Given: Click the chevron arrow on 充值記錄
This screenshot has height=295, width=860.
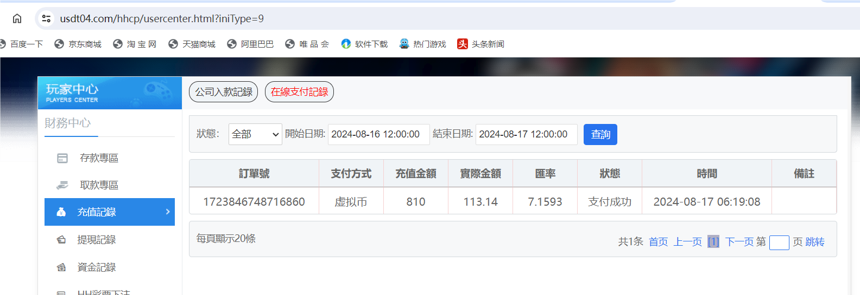Looking at the screenshot, I should click(168, 212).
